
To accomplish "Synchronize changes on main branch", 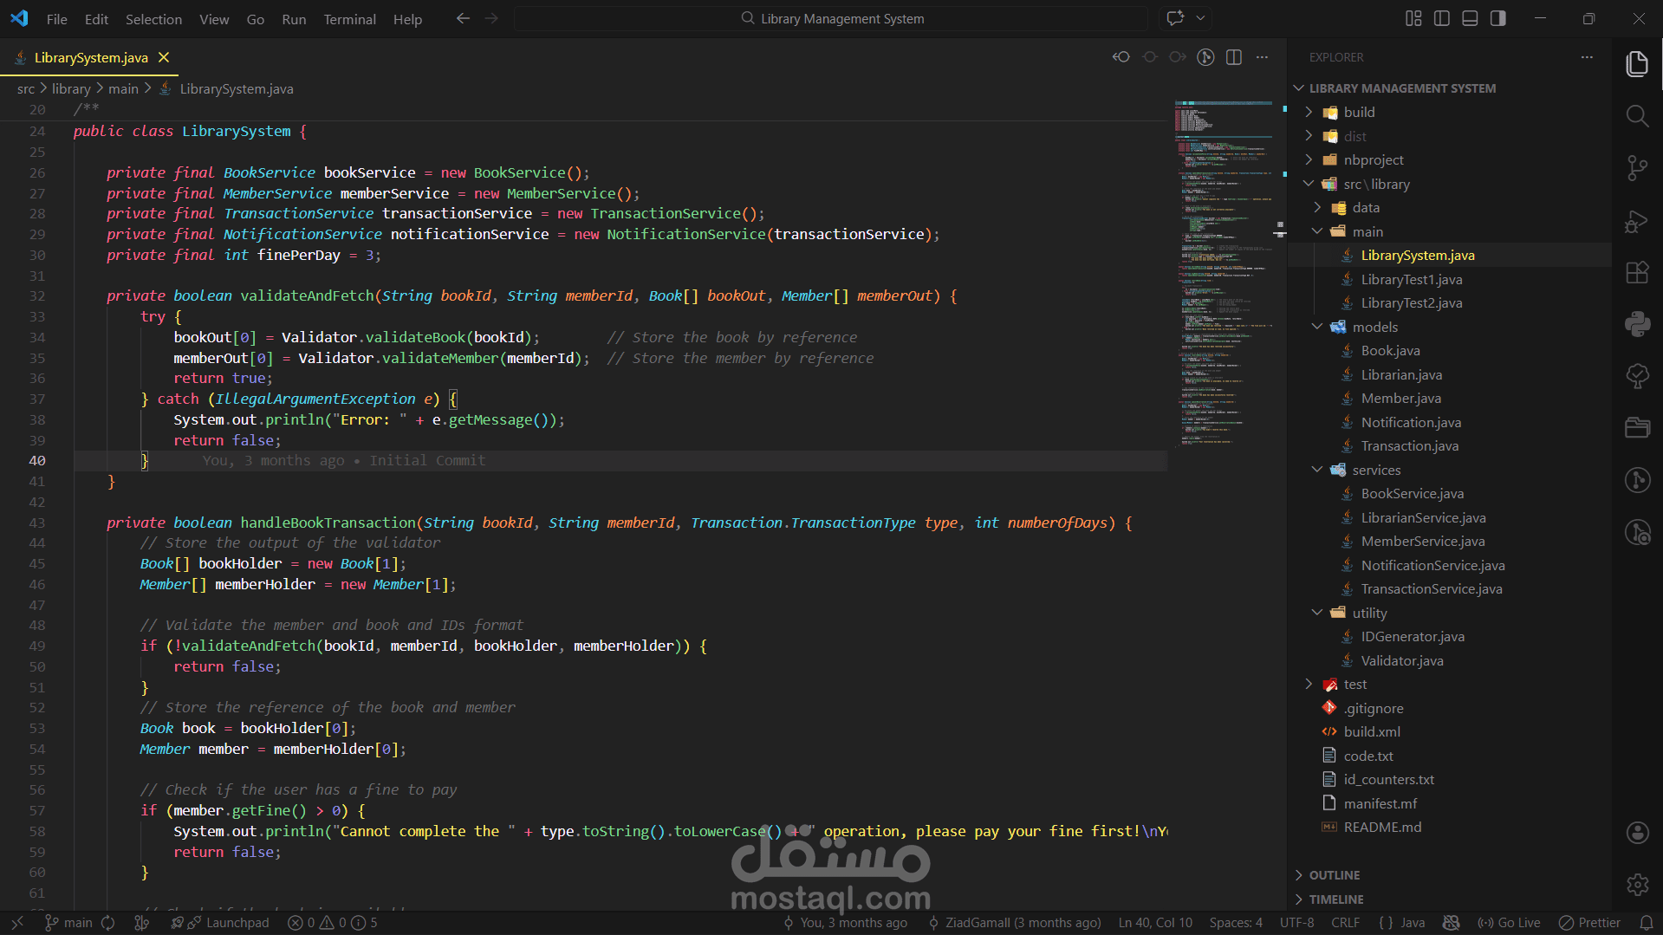I will [108, 923].
